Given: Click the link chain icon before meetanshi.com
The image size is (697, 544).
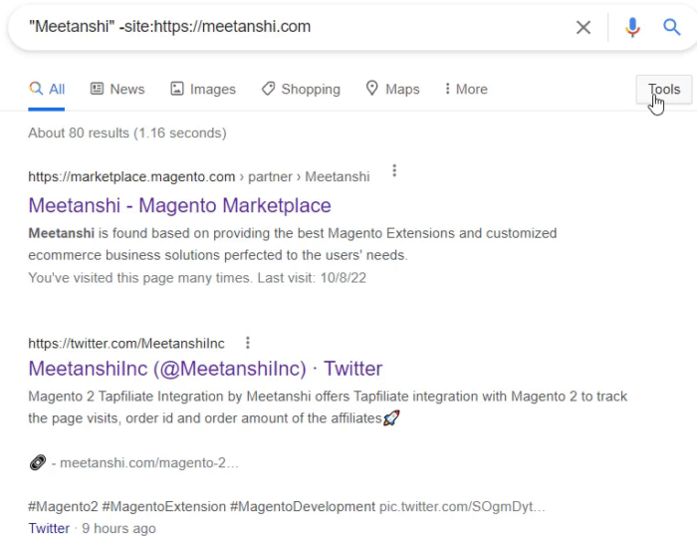Looking at the screenshot, I should click(x=38, y=462).
